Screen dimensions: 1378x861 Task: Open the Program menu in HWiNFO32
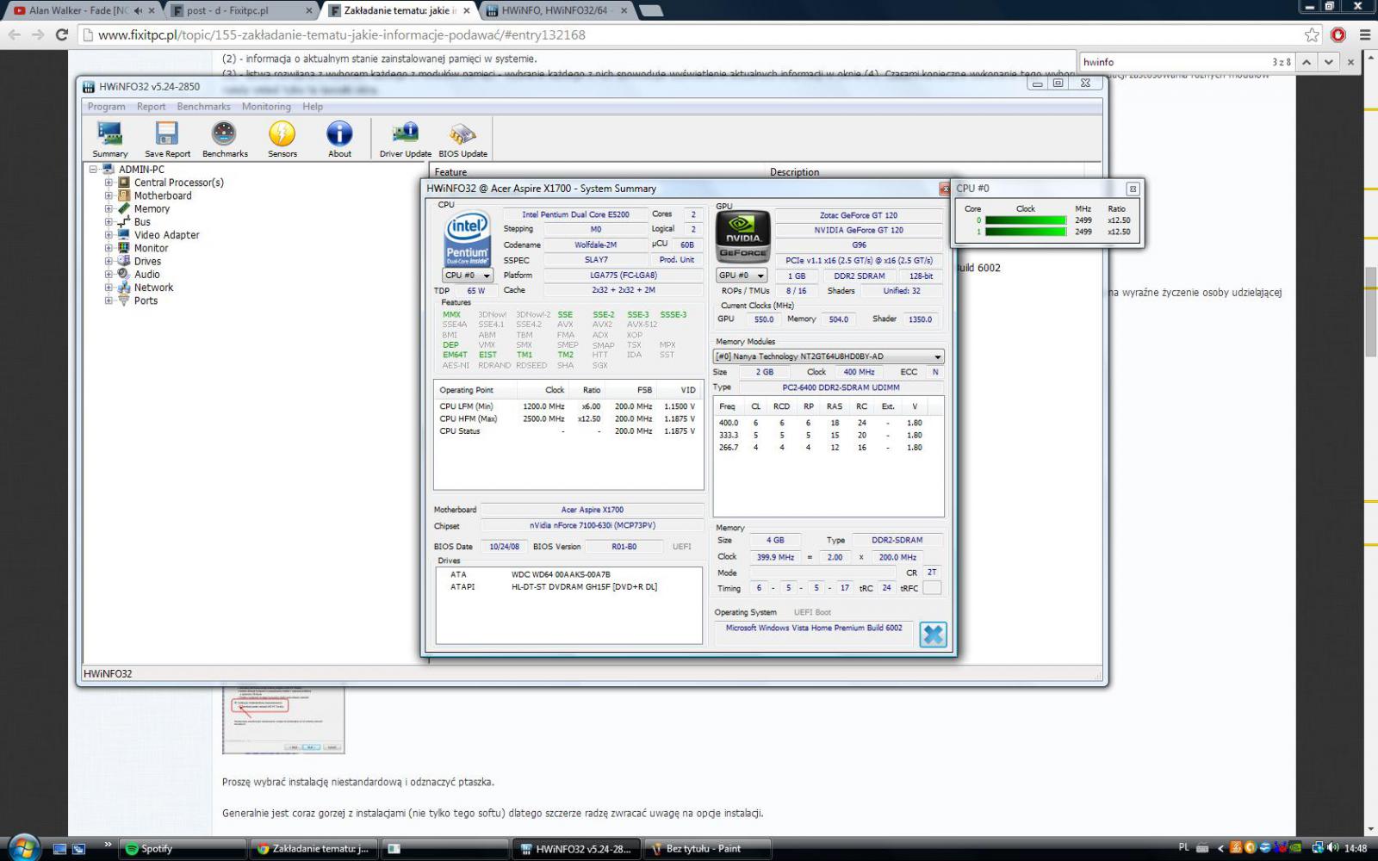coord(106,107)
